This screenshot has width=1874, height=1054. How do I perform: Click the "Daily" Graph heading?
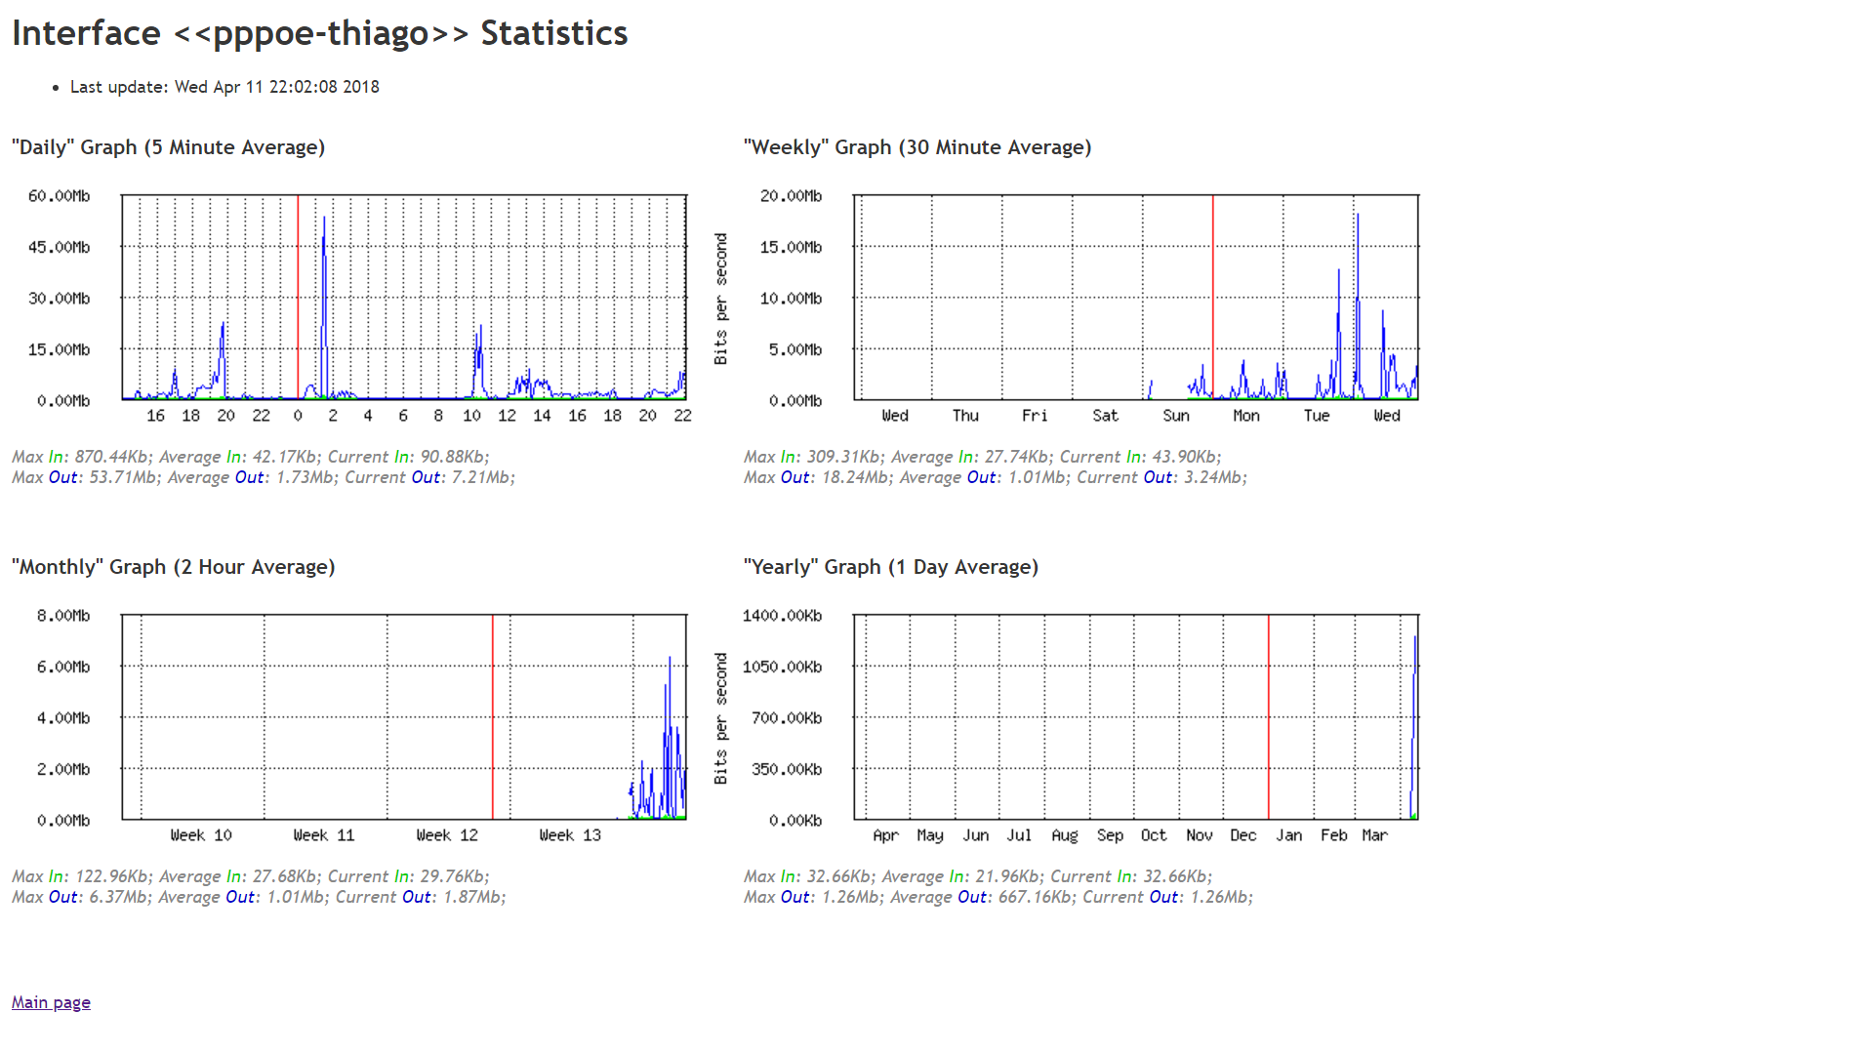click(x=168, y=147)
